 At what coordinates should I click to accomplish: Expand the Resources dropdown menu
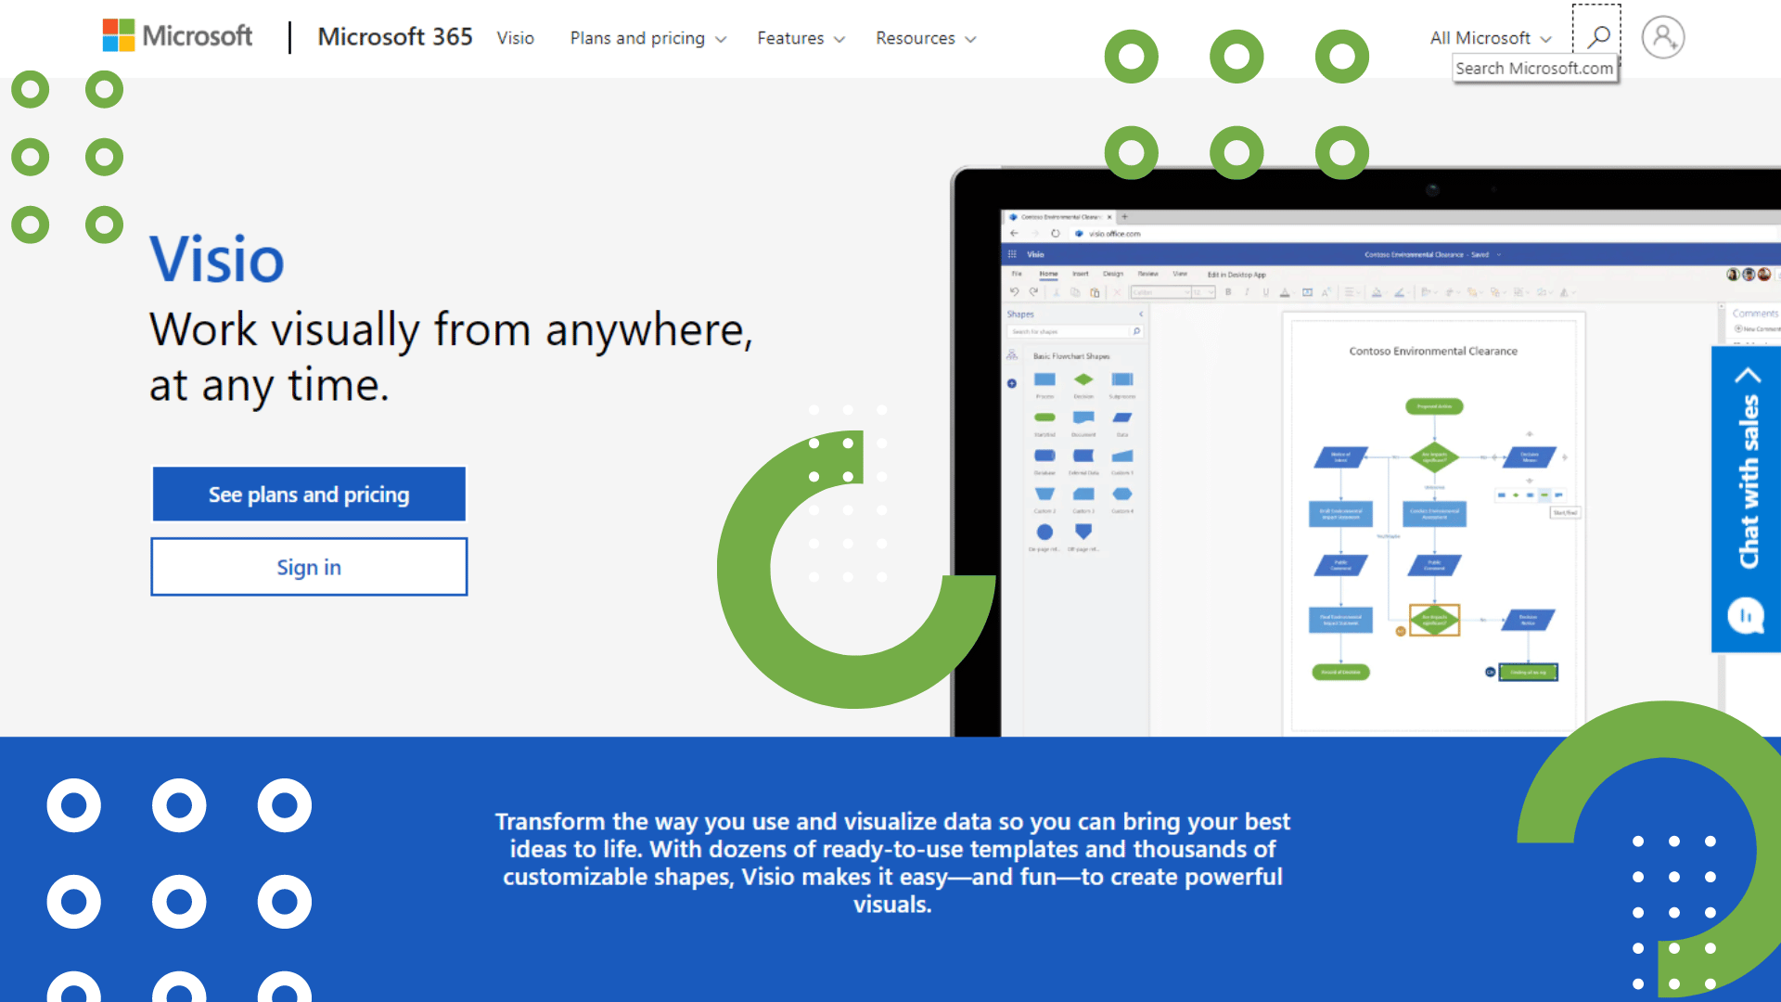[924, 38]
